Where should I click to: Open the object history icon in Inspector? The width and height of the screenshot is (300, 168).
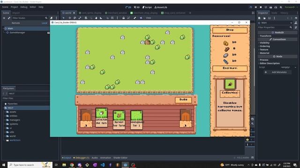pyautogui.click(x=296, y=18)
